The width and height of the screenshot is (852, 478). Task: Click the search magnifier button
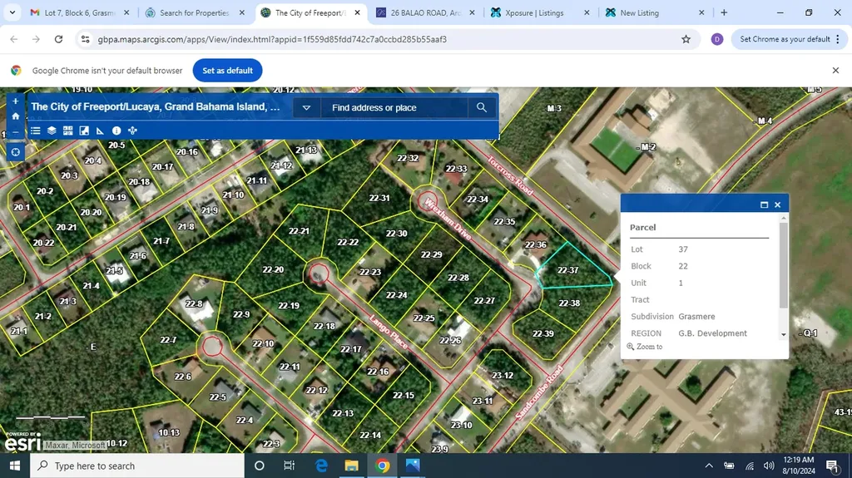[482, 107]
